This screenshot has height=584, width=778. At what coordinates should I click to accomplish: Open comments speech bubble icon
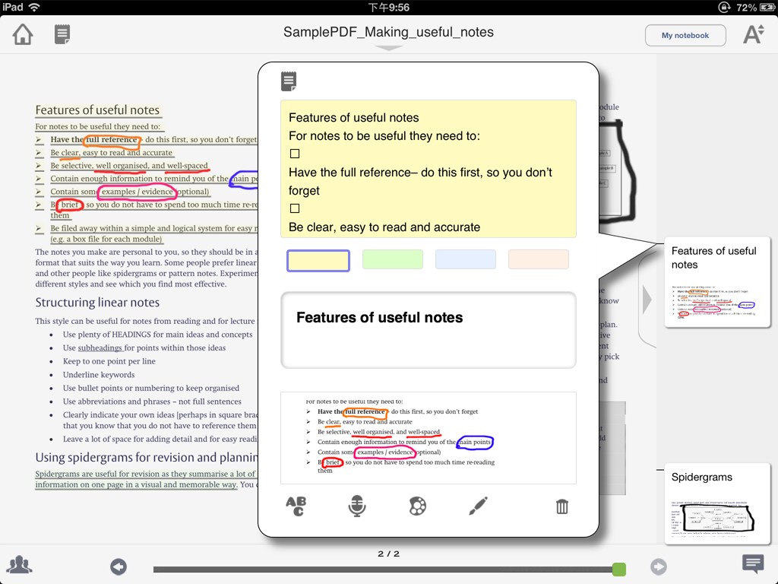[x=753, y=563]
